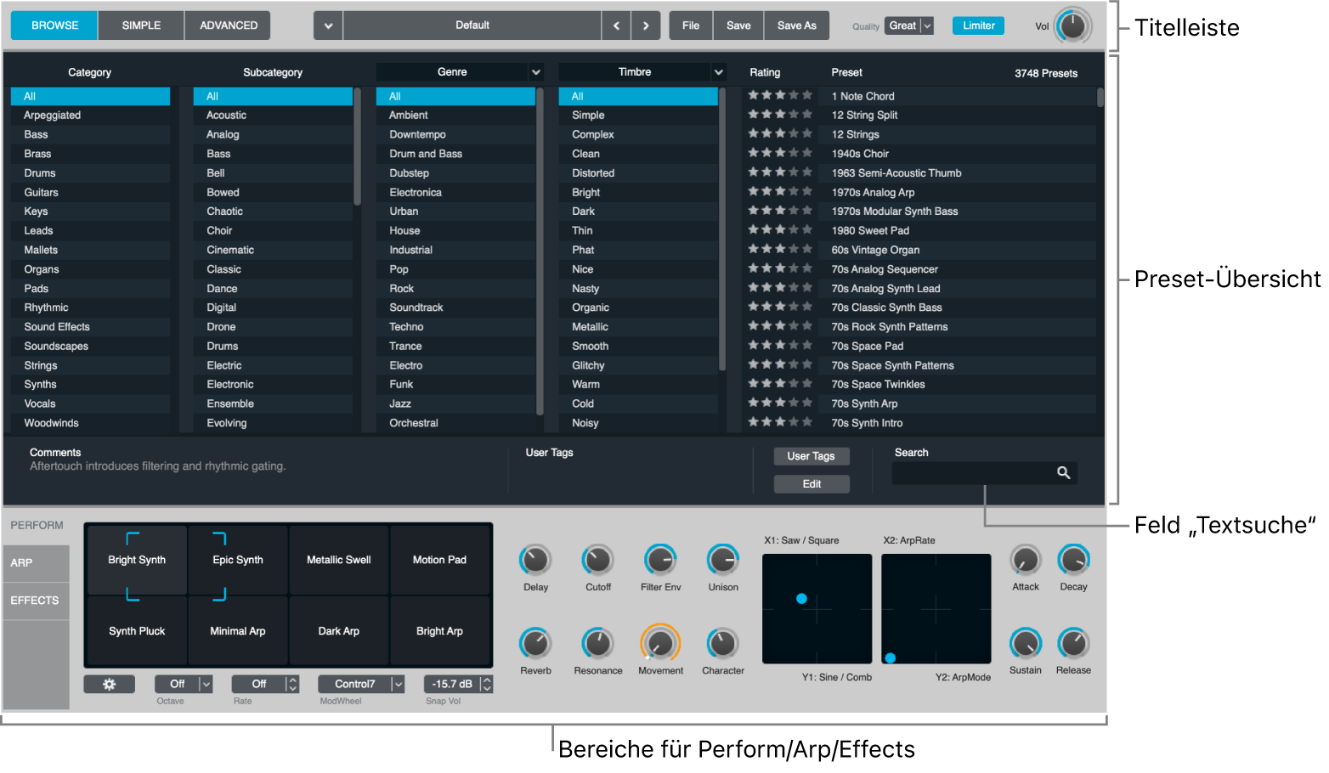This screenshot has width=1329, height=773.
Task: Click the Reverb knob
Action: point(535,644)
